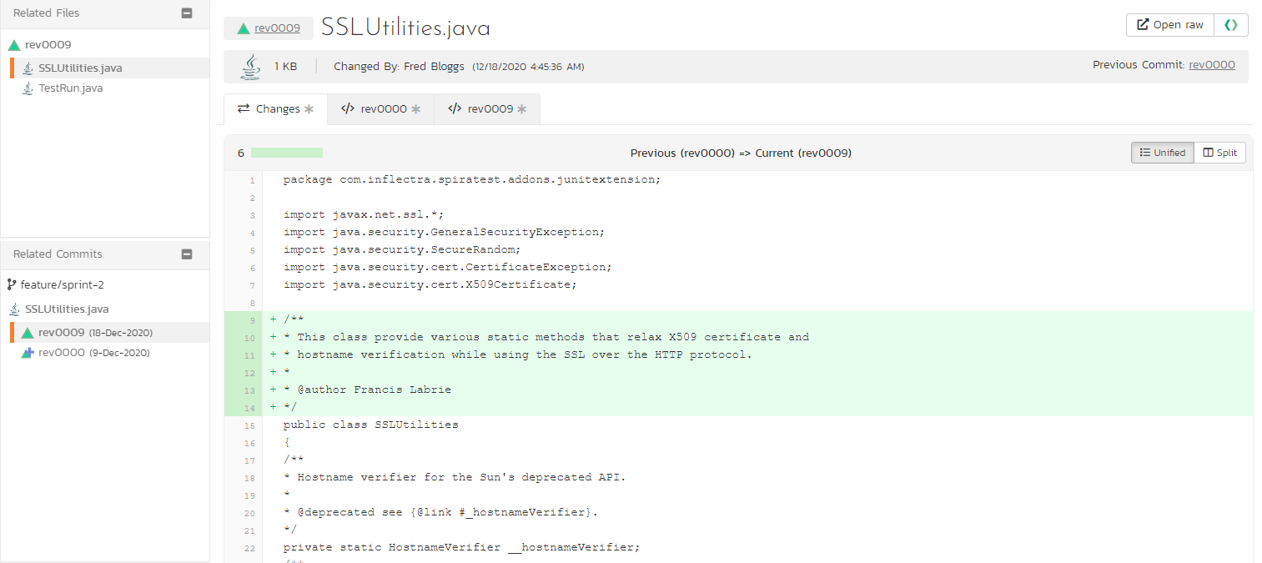The image size is (1262, 563).
Task: Collapse the Related Commits panel
Action: point(187,254)
